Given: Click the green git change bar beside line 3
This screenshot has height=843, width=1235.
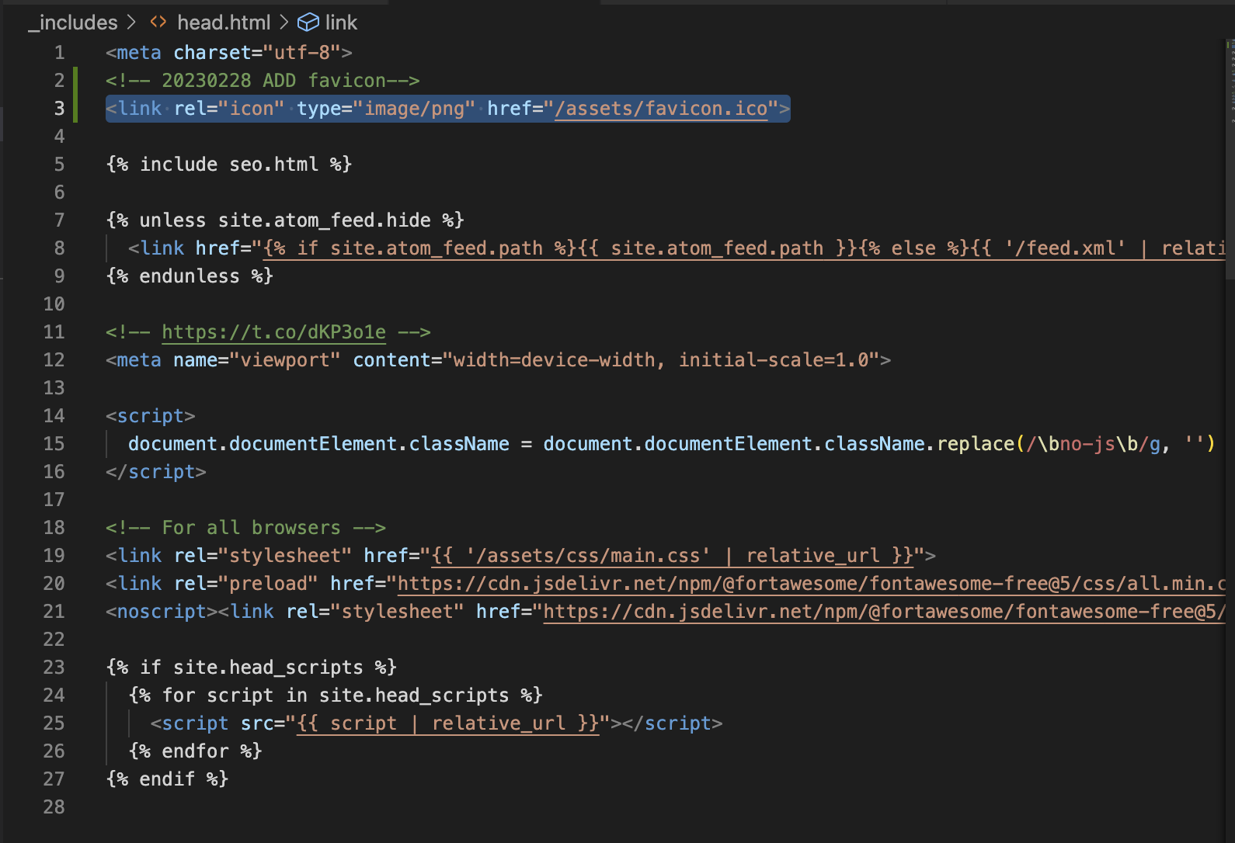Looking at the screenshot, I should [75, 109].
